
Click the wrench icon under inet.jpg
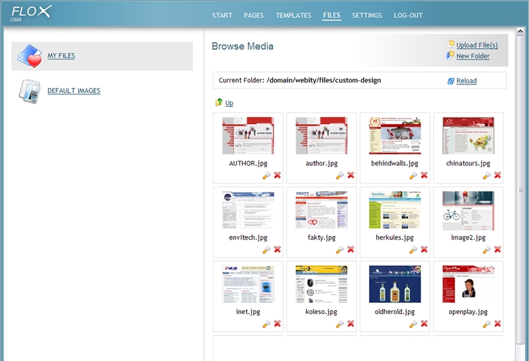point(266,324)
